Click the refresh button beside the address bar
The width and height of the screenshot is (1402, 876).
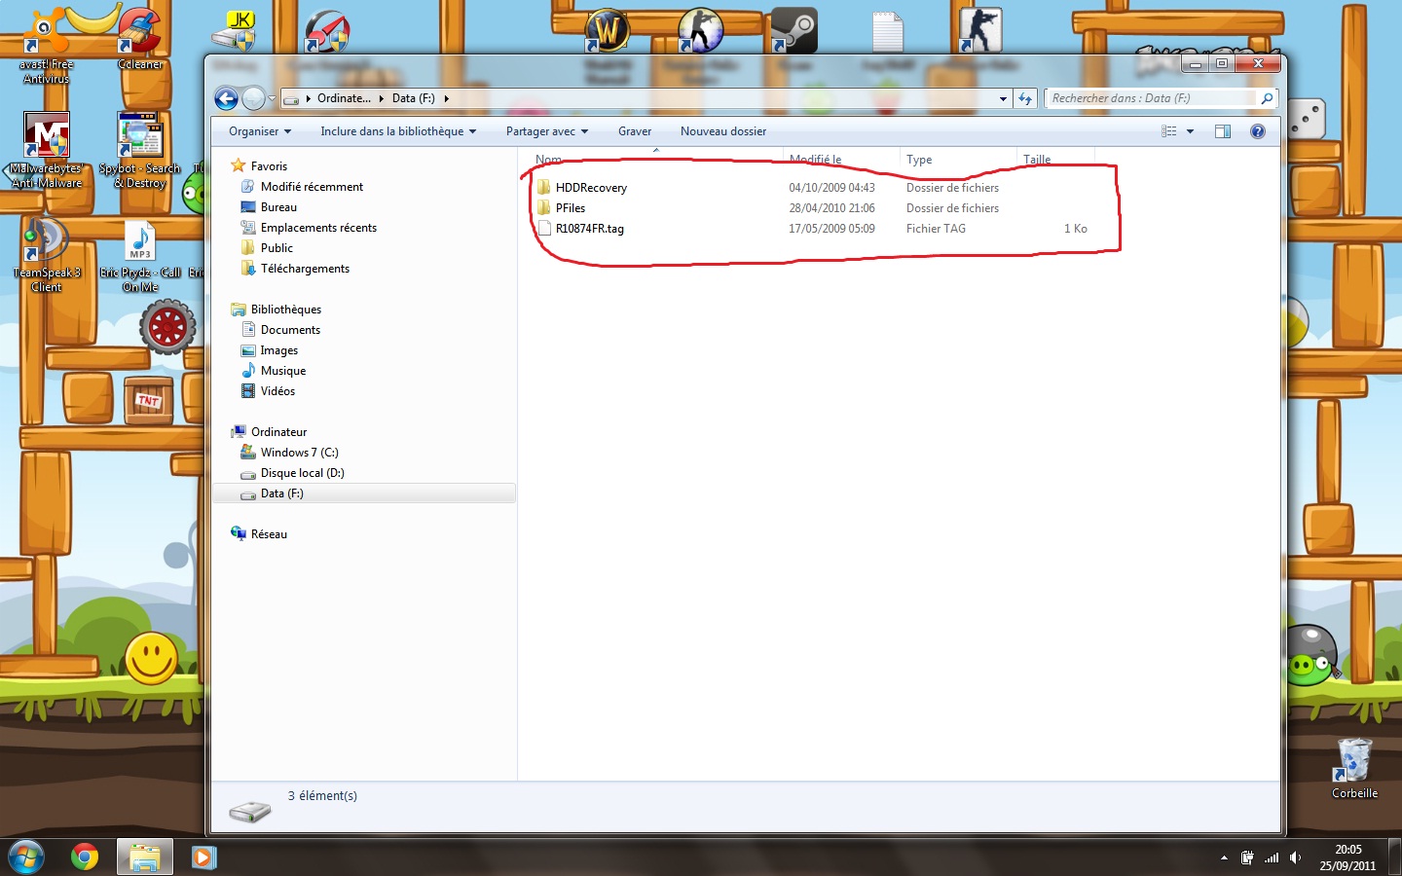pyautogui.click(x=1024, y=98)
